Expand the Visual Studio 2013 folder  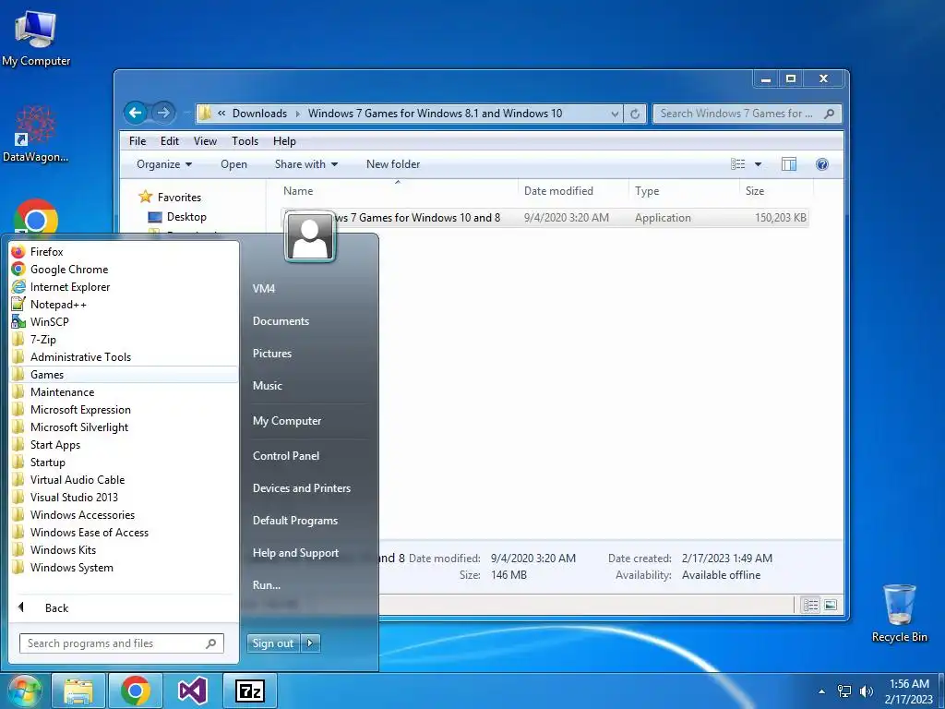(x=124, y=497)
